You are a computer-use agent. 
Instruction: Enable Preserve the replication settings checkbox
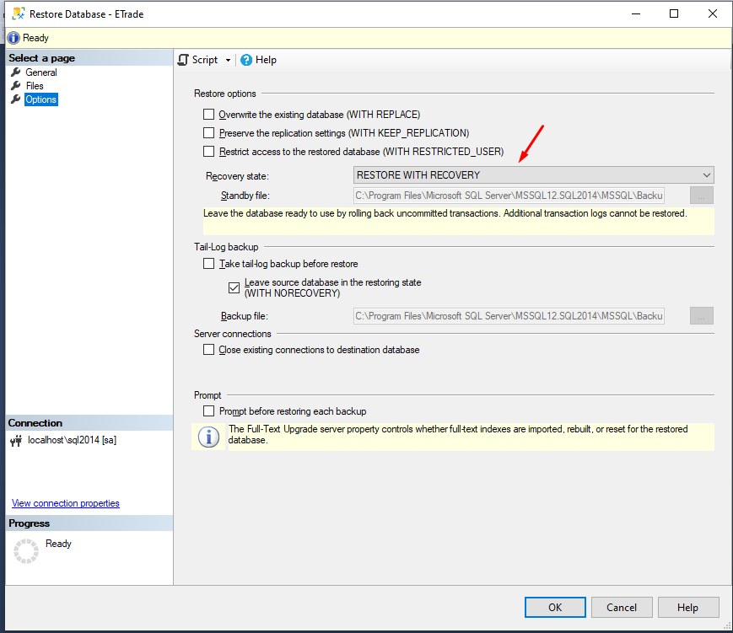pos(208,133)
